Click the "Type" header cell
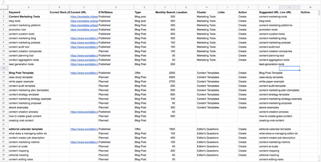 (x=144, y=12)
